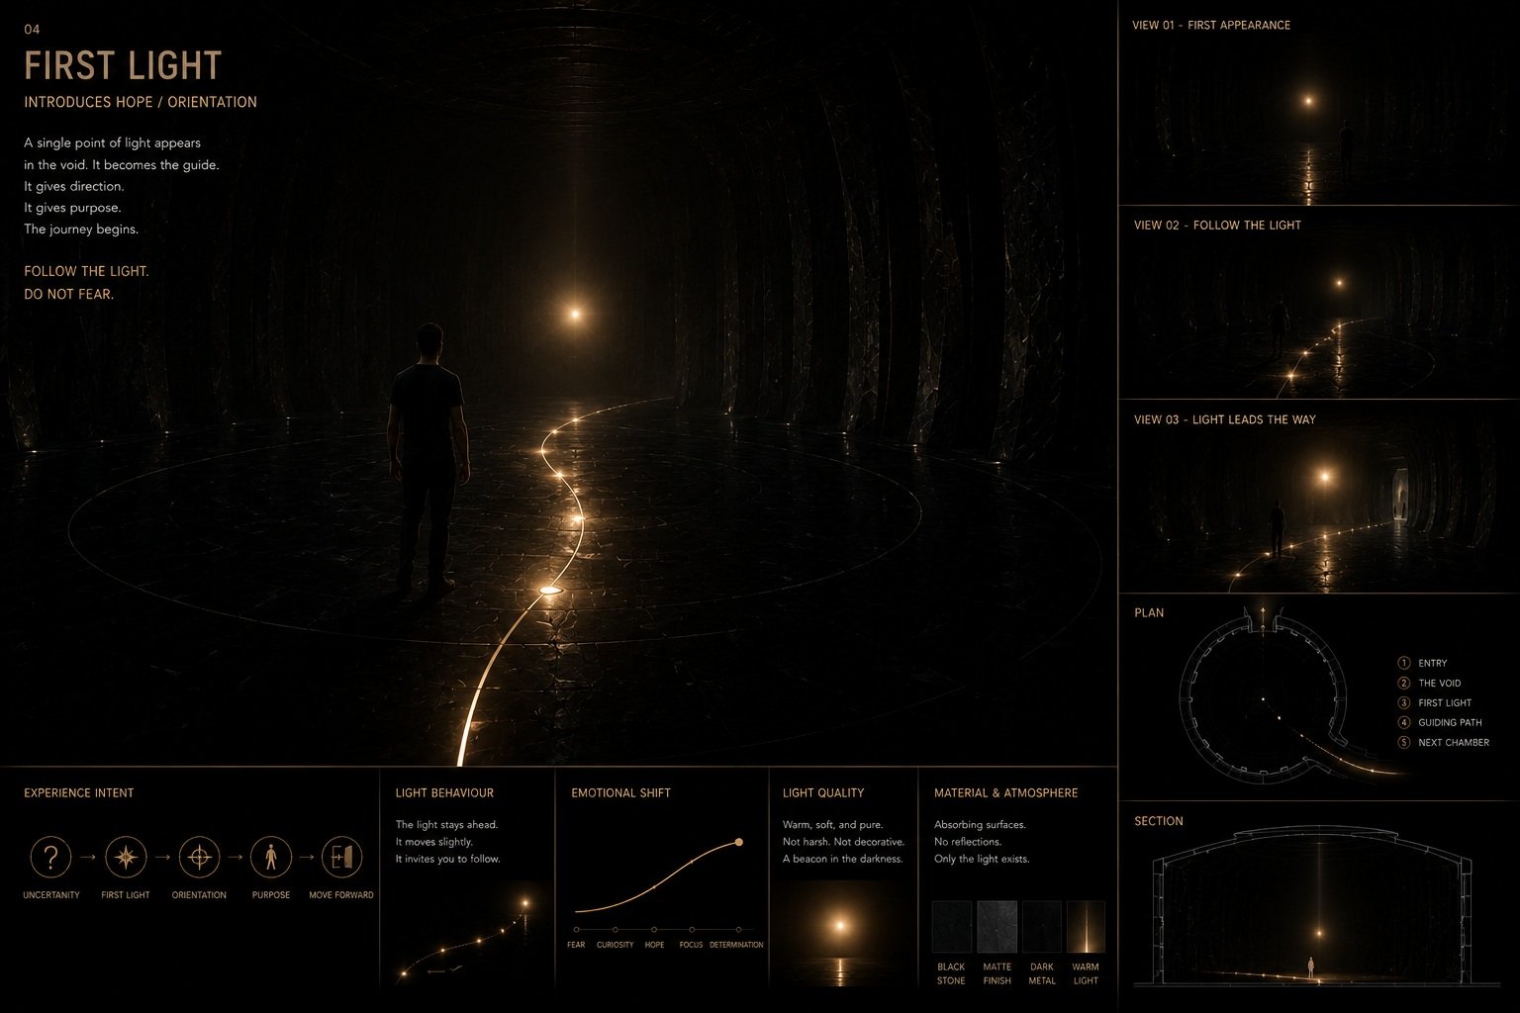The height and width of the screenshot is (1013, 1520).
Task: Click the 'Only the light exists.' text
Action: (x=982, y=859)
